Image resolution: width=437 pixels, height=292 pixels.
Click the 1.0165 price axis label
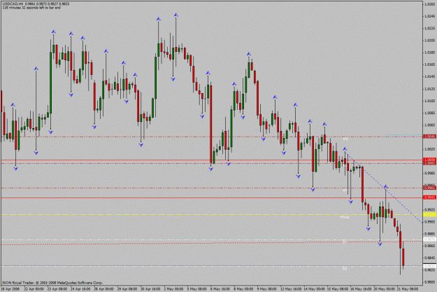429,64
